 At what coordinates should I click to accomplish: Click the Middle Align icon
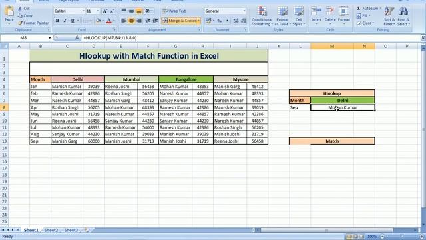pyautogui.click(x=131, y=11)
